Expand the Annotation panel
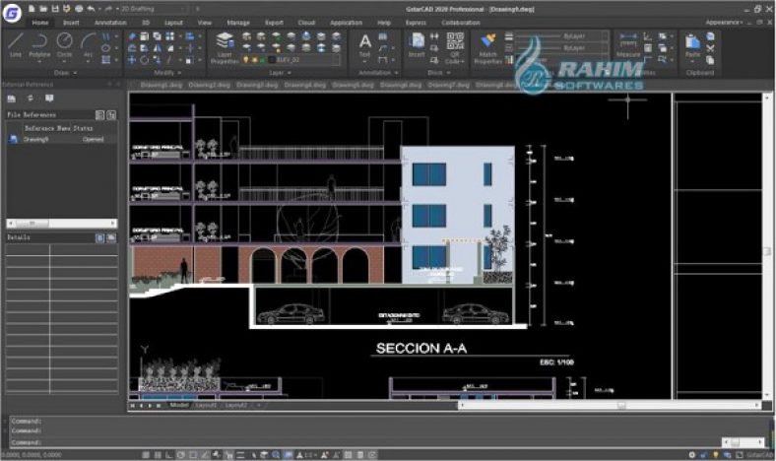This screenshot has width=776, height=461. (x=378, y=73)
